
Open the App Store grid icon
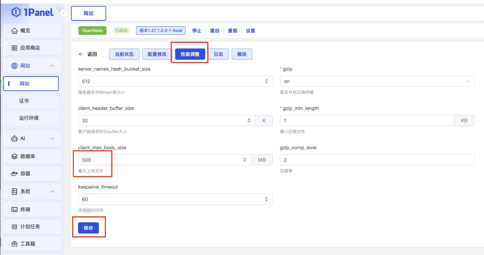pyautogui.click(x=14, y=48)
